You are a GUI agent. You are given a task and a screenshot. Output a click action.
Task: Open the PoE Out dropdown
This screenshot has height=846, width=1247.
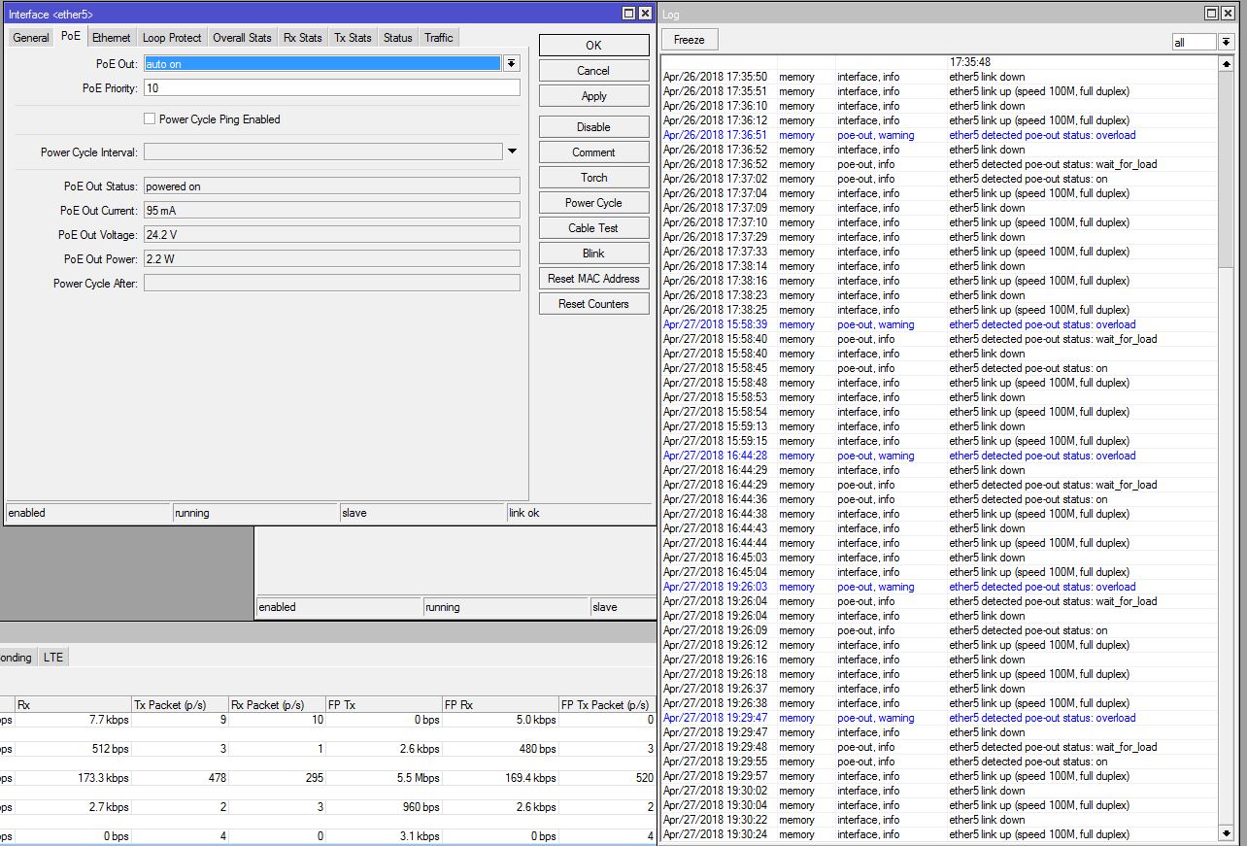click(x=512, y=63)
